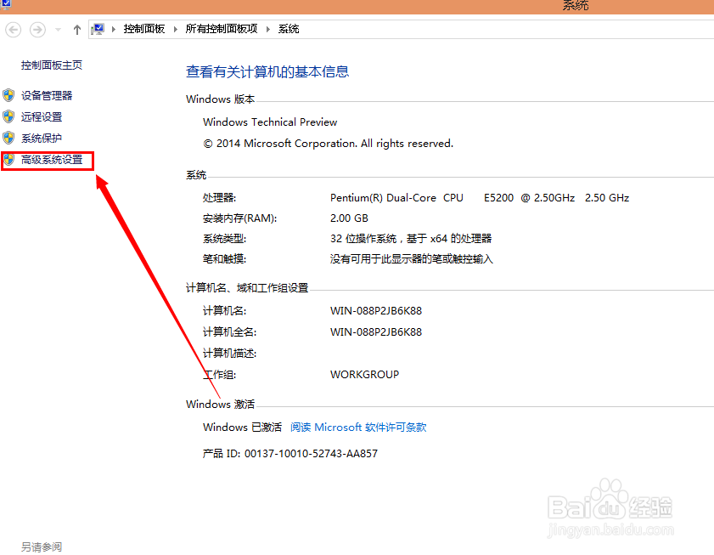This screenshot has height=555, width=714.
Task: Click the 系统类型: label
Action: (224, 239)
